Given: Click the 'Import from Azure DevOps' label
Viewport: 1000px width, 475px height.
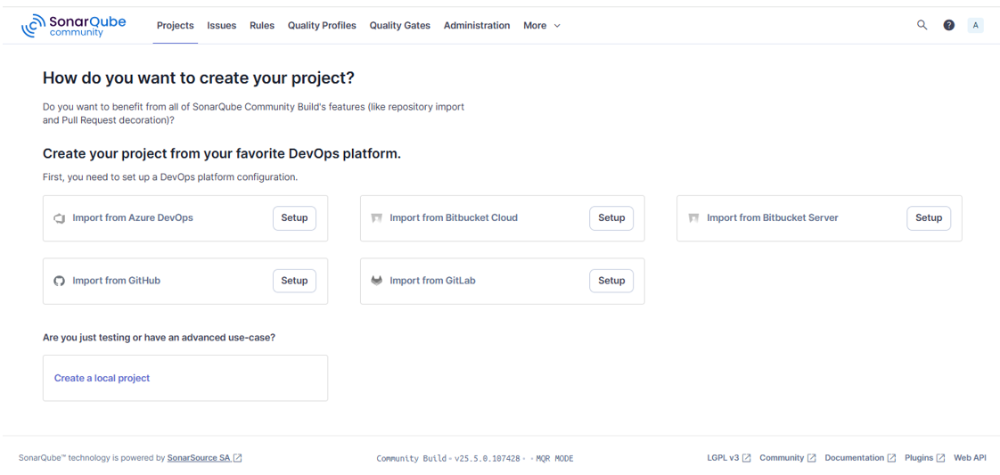Looking at the screenshot, I should (133, 218).
